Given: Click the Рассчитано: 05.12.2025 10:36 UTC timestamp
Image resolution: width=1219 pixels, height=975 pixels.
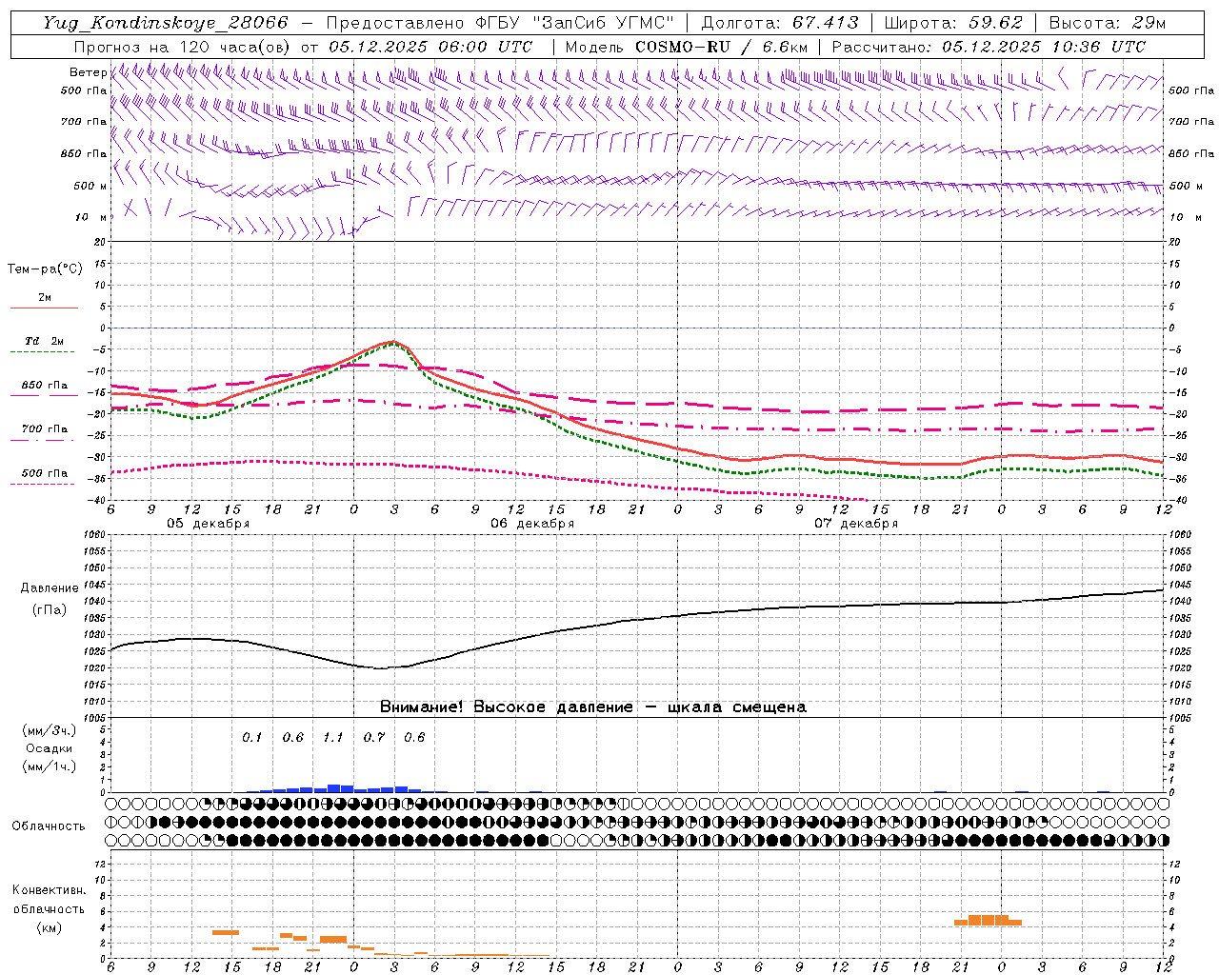Looking at the screenshot, I should tap(989, 47).
